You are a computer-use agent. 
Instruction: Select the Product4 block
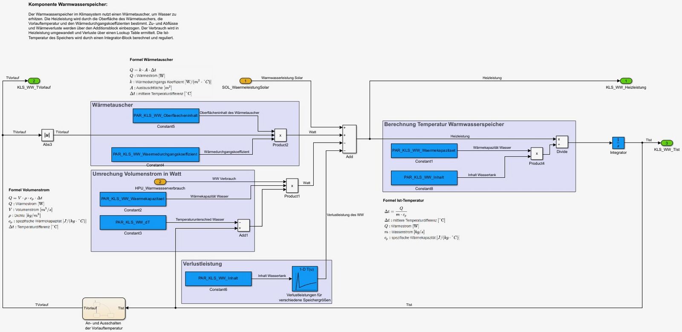point(537,153)
